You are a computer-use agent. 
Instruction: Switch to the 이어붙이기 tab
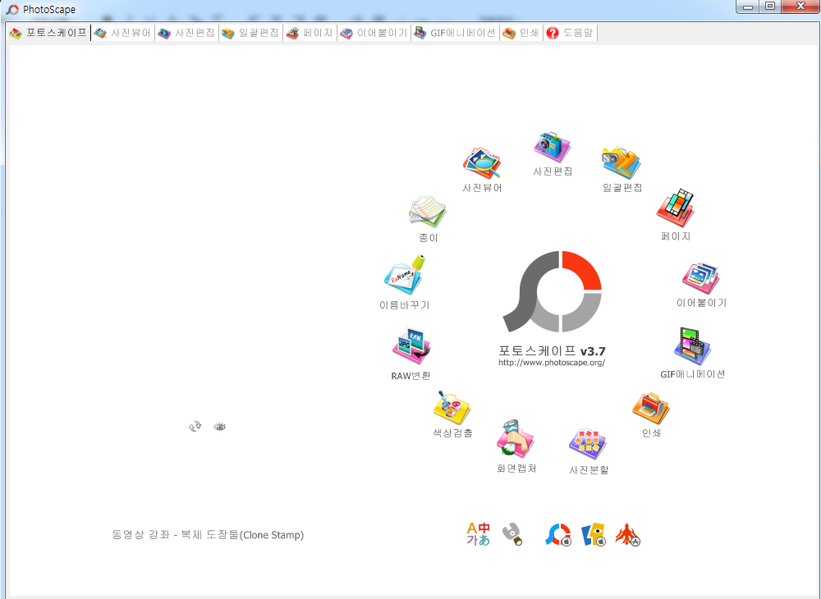pos(374,33)
